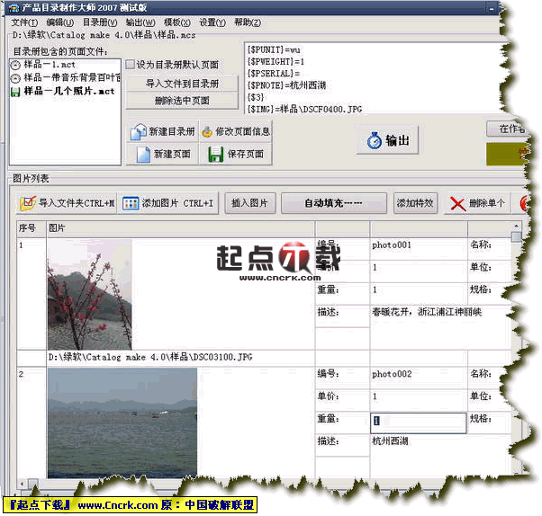Viewport: 542px width, 516px height.
Task: Click the red X 删除单个 button
Action: tap(477, 203)
